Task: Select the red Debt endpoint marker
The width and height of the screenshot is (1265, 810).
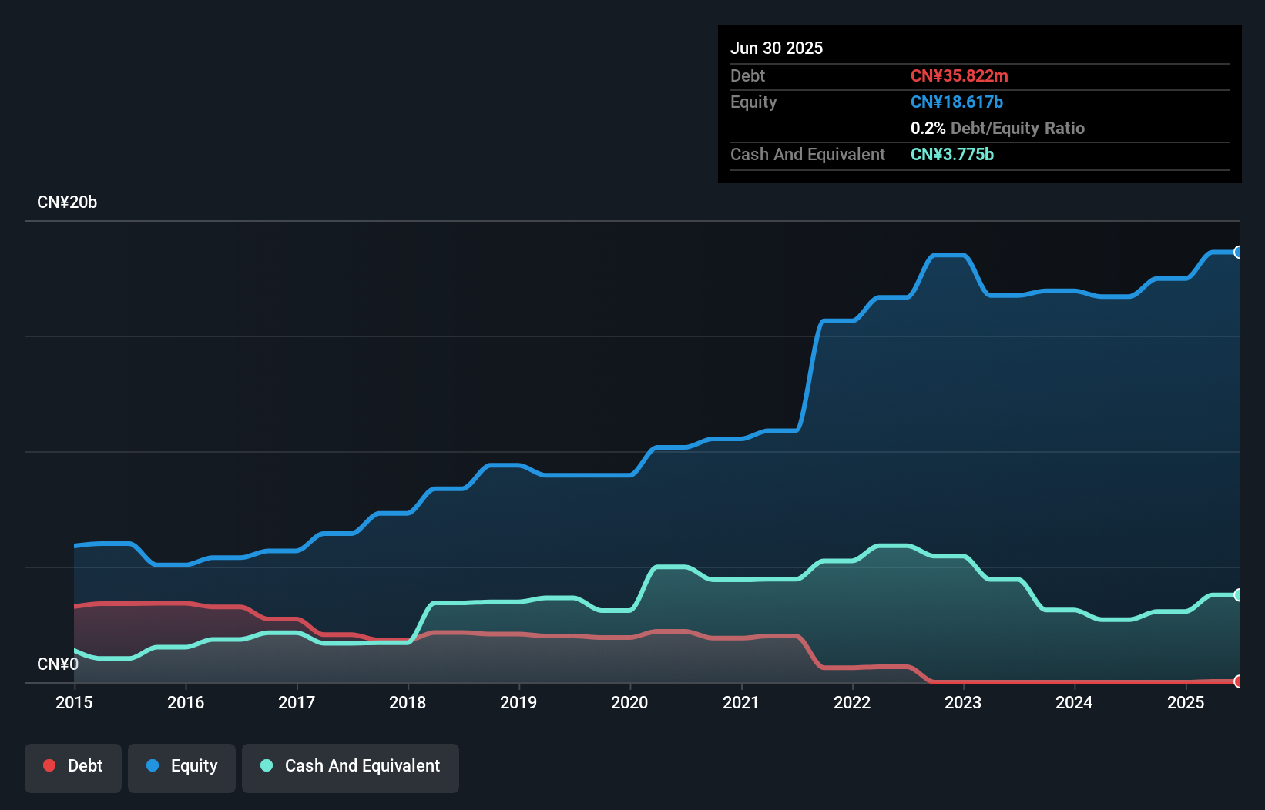Action: tap(1239, 681)
